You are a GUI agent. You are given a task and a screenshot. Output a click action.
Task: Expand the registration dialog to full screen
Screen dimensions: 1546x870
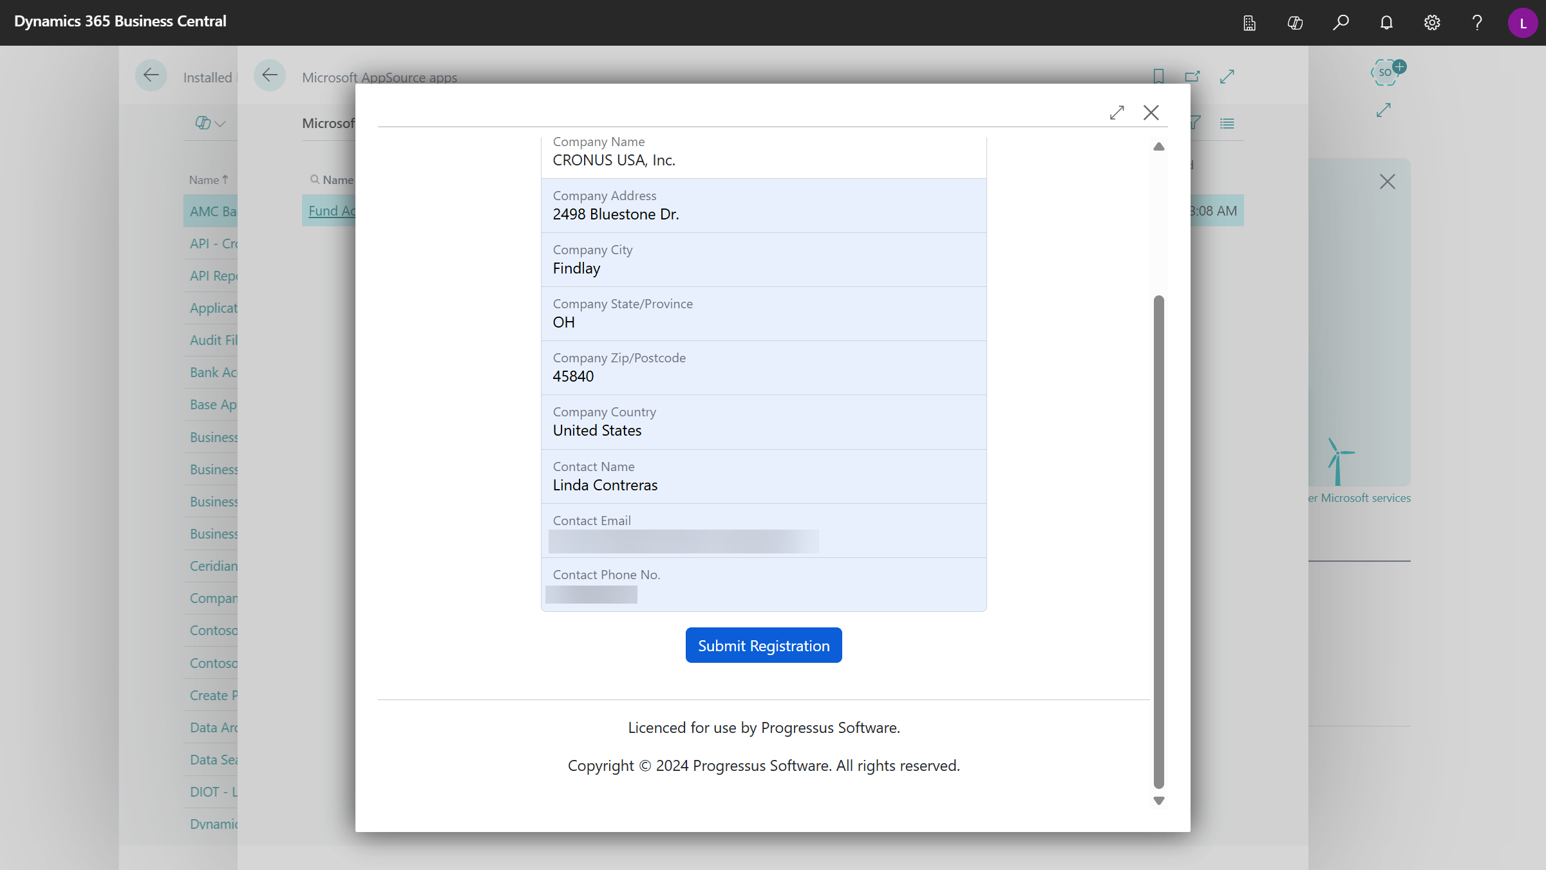tap(1117, 113)
